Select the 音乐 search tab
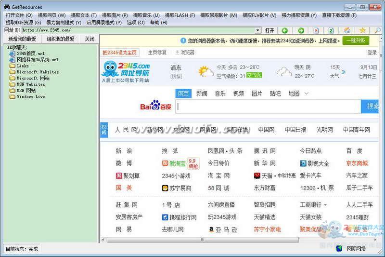 click(x=220, y=94)
